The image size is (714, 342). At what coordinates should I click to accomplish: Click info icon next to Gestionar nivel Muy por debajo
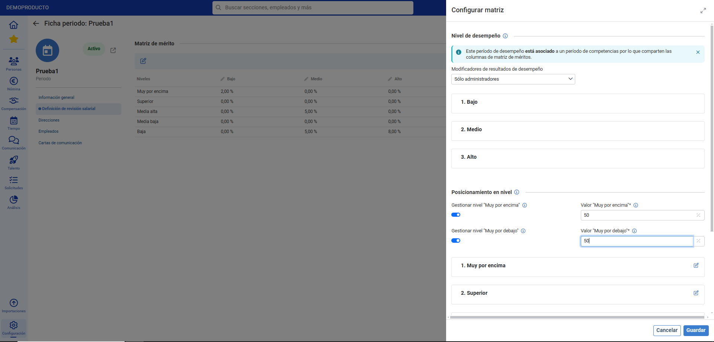[x=523, y=231]
